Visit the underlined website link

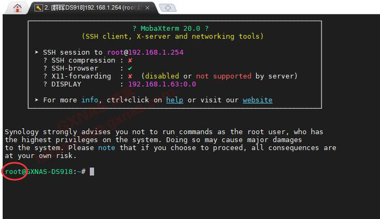click(257, 100)
